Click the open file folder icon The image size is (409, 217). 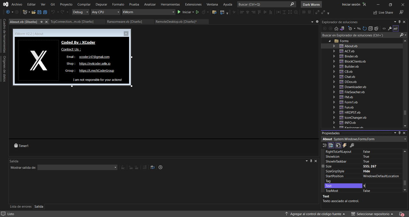33,12
